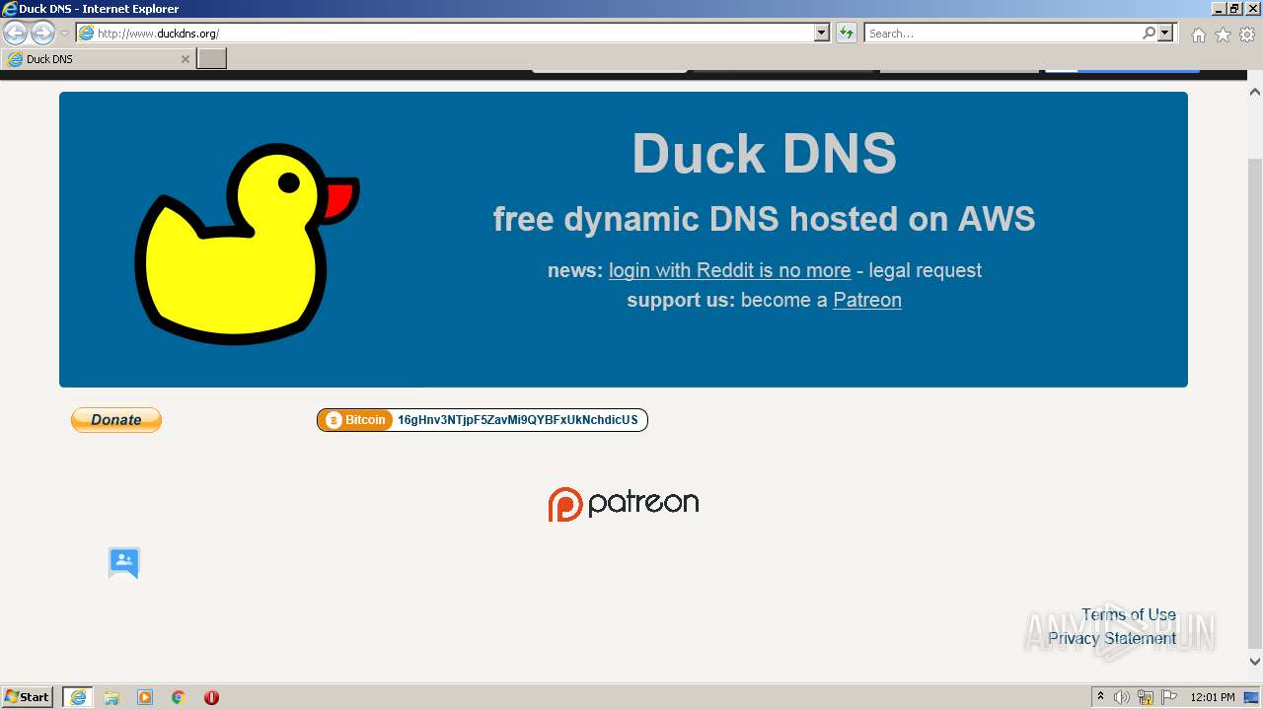The image size is (1263, 710).
Task: Select the Duck DNS browser tab
Action: point(98,59)
